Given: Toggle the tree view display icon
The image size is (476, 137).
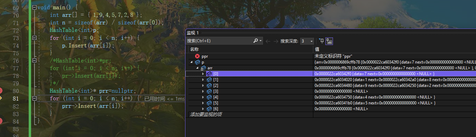Looking at the screenshot, I should click(329, 41).
